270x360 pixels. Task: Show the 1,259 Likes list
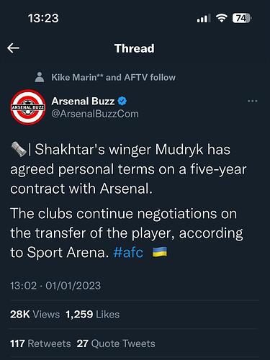coord(92,315)
